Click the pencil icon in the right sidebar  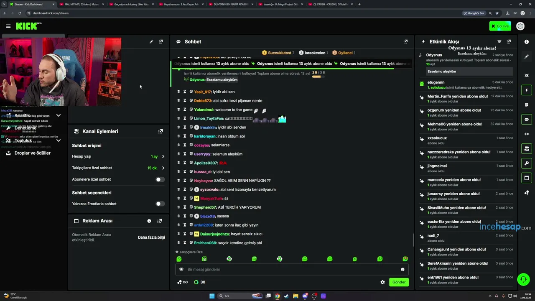[527, 56]
